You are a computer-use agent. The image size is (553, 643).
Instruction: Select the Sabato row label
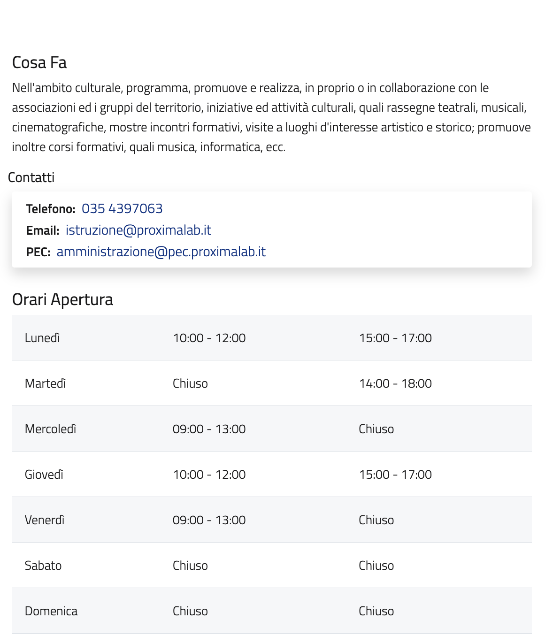coord(43,566)
